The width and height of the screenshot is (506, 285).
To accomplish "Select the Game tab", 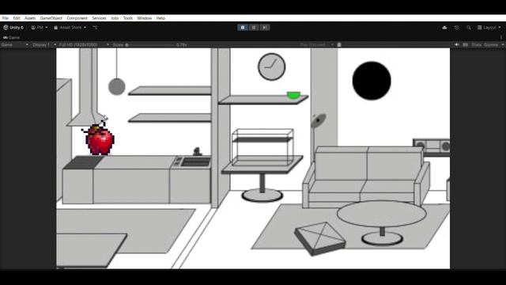I will coord(12,37).
